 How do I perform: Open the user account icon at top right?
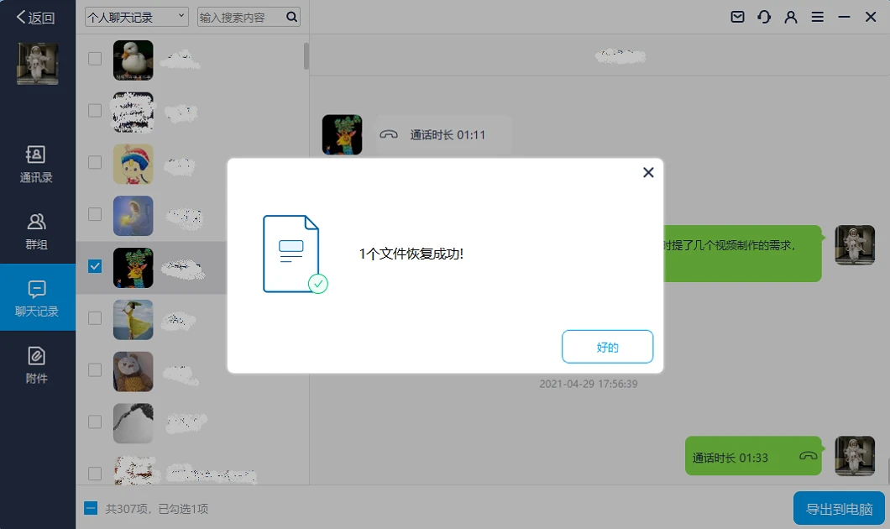point(790,16)
